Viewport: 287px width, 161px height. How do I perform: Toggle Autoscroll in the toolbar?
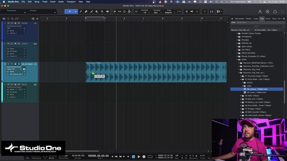click(x=191, y=12)
